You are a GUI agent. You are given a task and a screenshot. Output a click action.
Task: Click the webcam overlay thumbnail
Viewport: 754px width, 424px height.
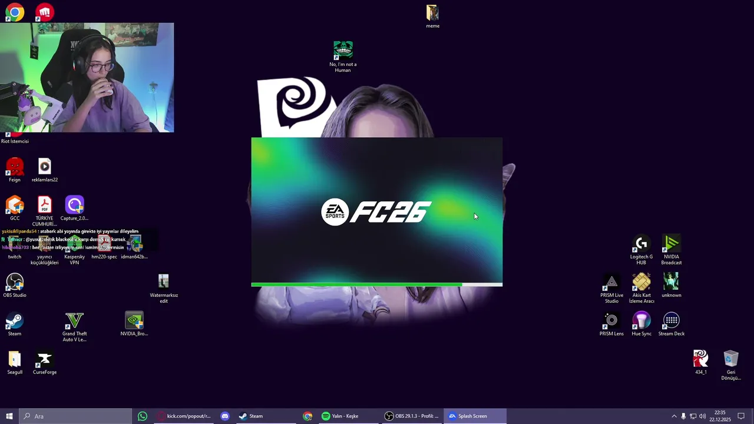click(x=87, y=78)
